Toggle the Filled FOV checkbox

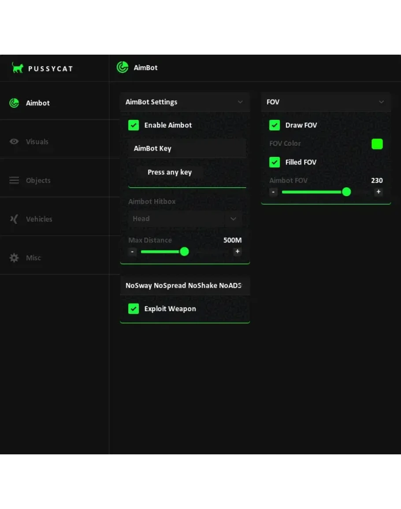[x=275, y=162]
